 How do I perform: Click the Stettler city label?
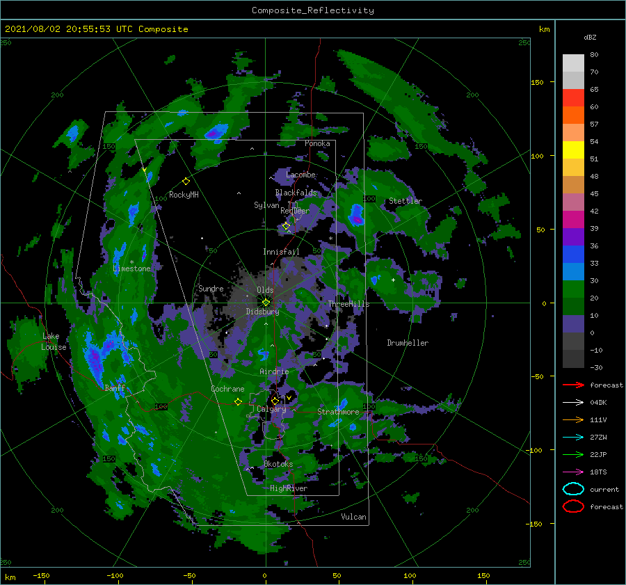406,201
